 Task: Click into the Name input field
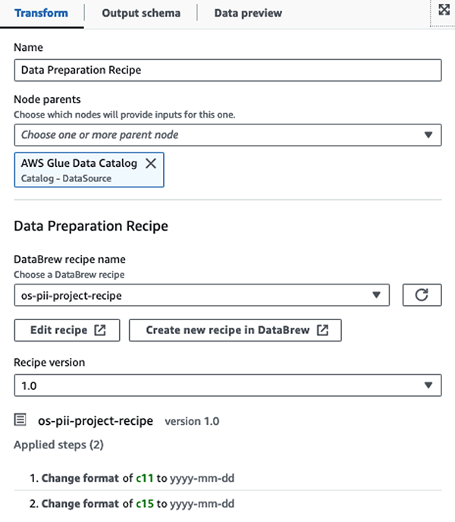(x=227, y=71)
